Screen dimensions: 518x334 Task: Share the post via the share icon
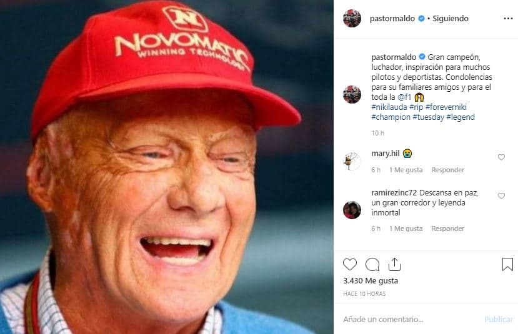[394, 264]
